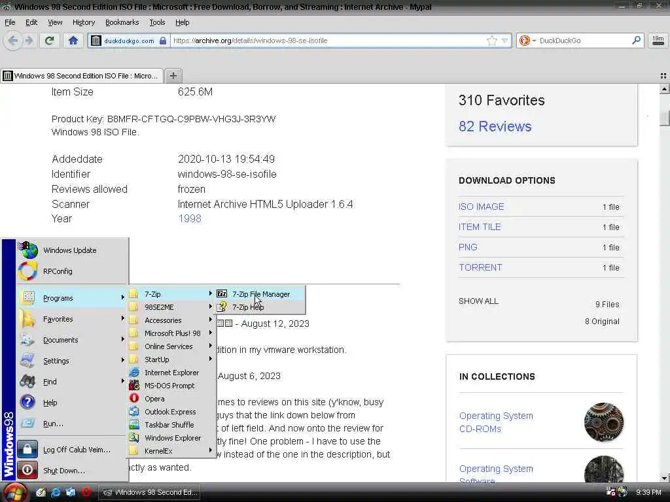670x502 pixels.
Task: Open Operating System CD-ROMs collection link
Action: (x=496, y=422)
